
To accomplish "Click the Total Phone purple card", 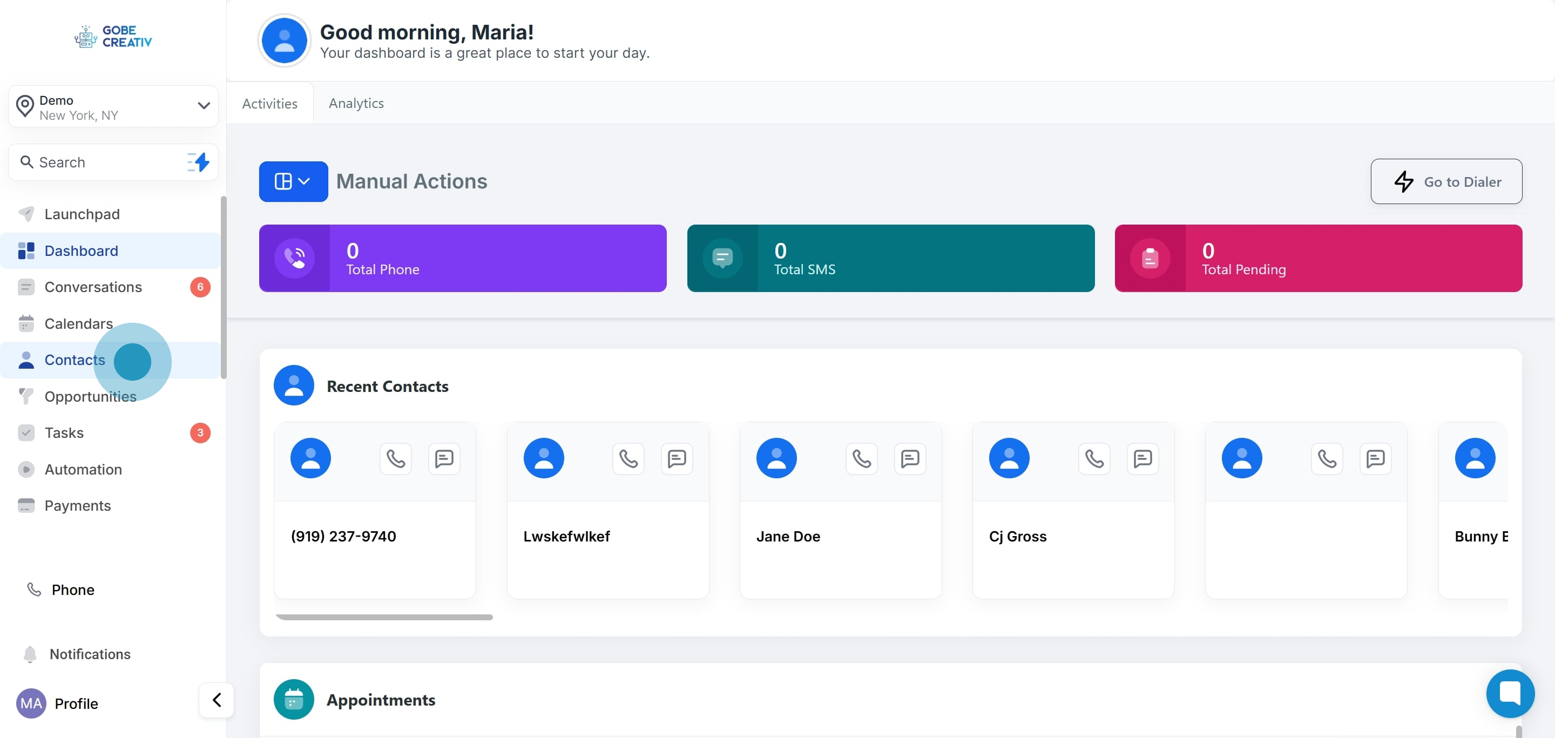I will (462, 258).
